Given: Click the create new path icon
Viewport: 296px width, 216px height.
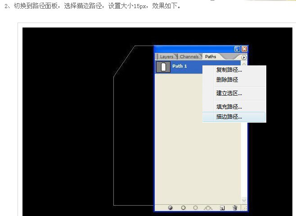Looking at the screenshot, I should tap(222, 208).
